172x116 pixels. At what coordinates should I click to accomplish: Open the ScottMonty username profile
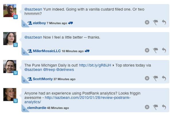click(x=43, y=79)
